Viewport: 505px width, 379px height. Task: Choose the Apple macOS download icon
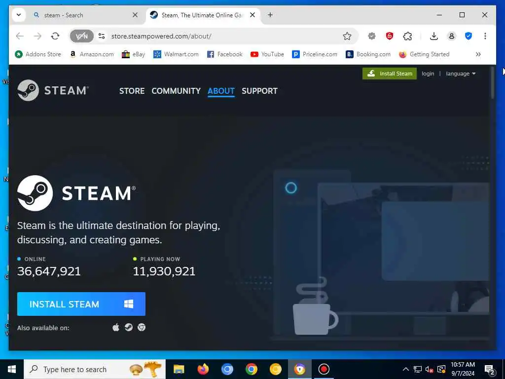click(116, 328)
